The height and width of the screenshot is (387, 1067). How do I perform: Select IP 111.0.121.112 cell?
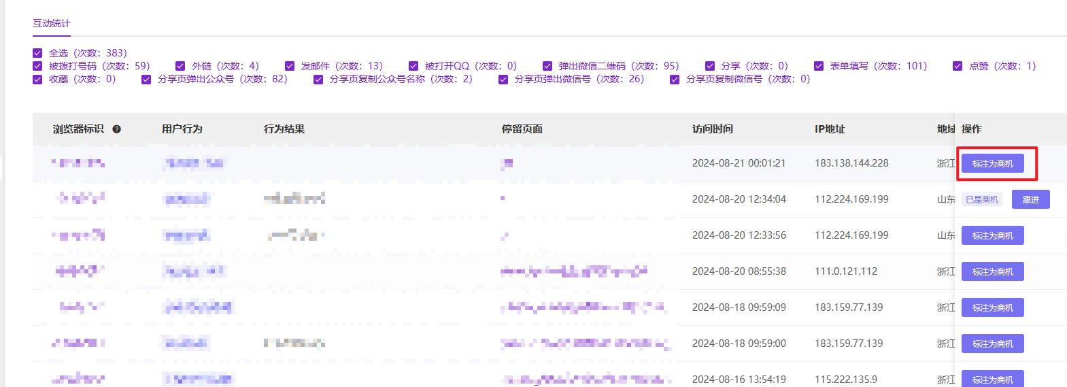point(846,271)
